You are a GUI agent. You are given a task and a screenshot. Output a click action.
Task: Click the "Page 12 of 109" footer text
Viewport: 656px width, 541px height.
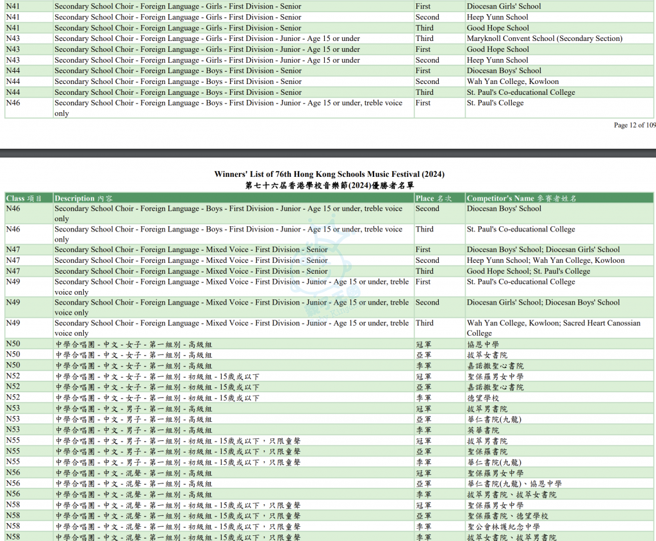635,125
